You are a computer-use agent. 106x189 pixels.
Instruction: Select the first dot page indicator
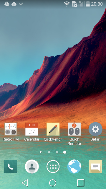tap(49, 152)
